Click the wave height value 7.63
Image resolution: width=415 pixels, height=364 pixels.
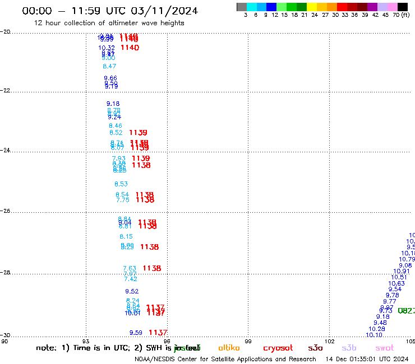pos(130,268)
